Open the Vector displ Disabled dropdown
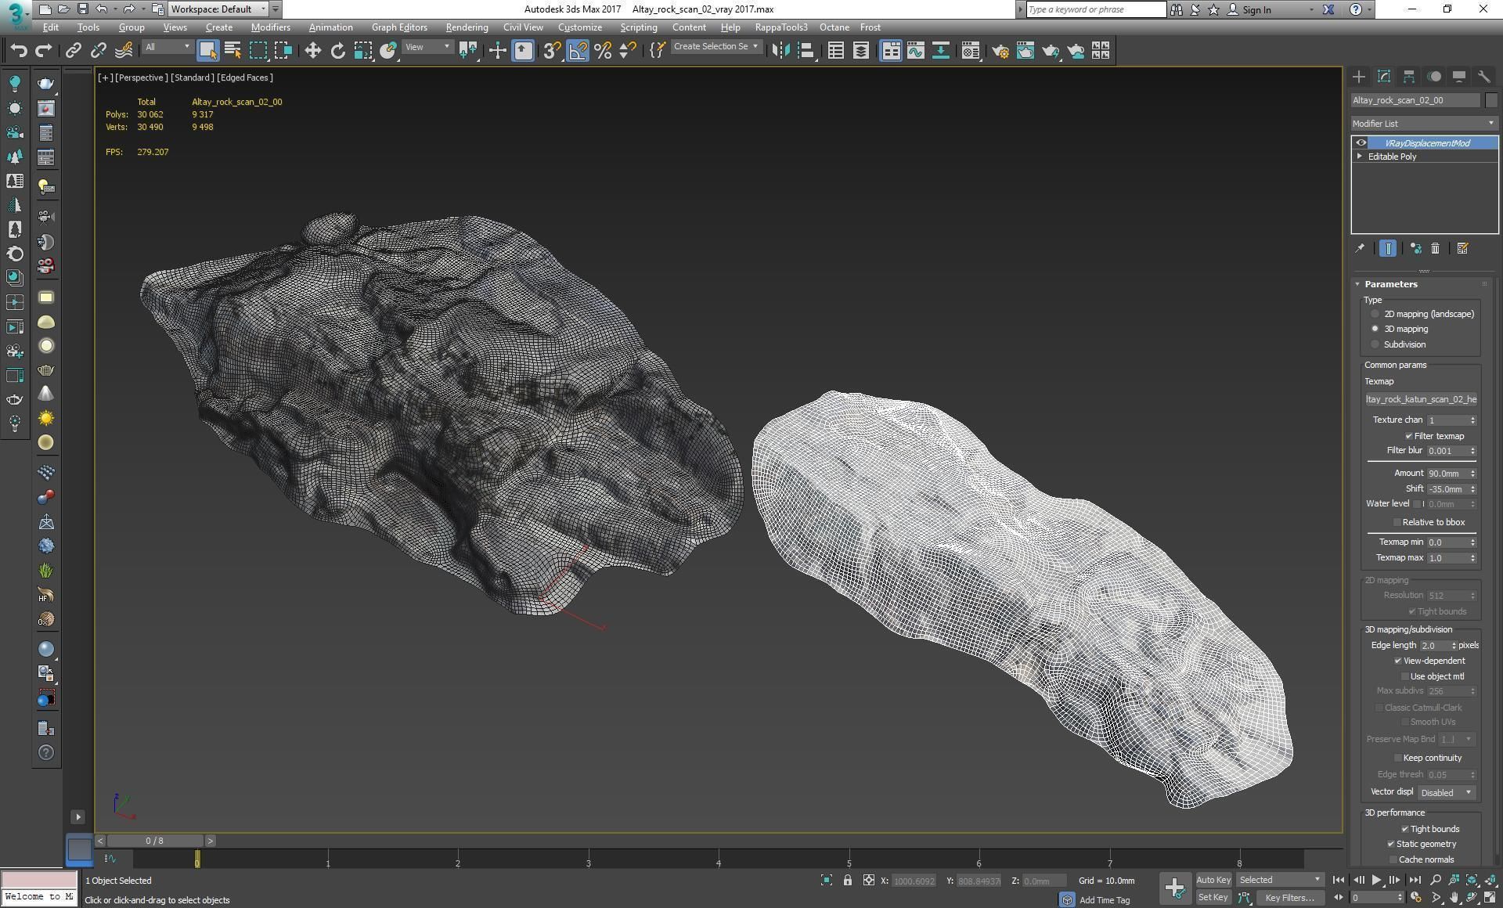1503x908 pixels. tap(1447, 793)
